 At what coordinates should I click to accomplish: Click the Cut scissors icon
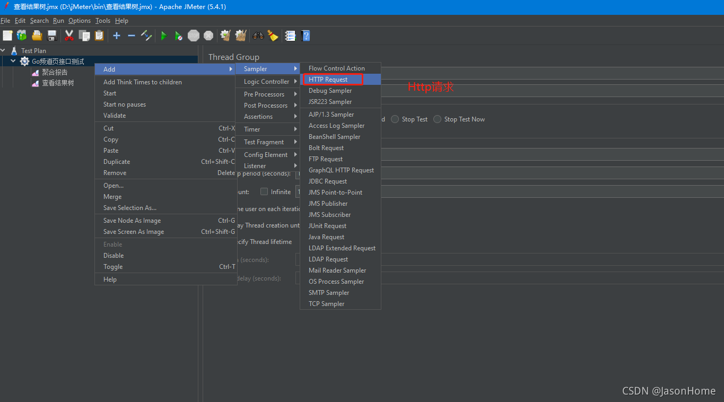tap(69, 36)
